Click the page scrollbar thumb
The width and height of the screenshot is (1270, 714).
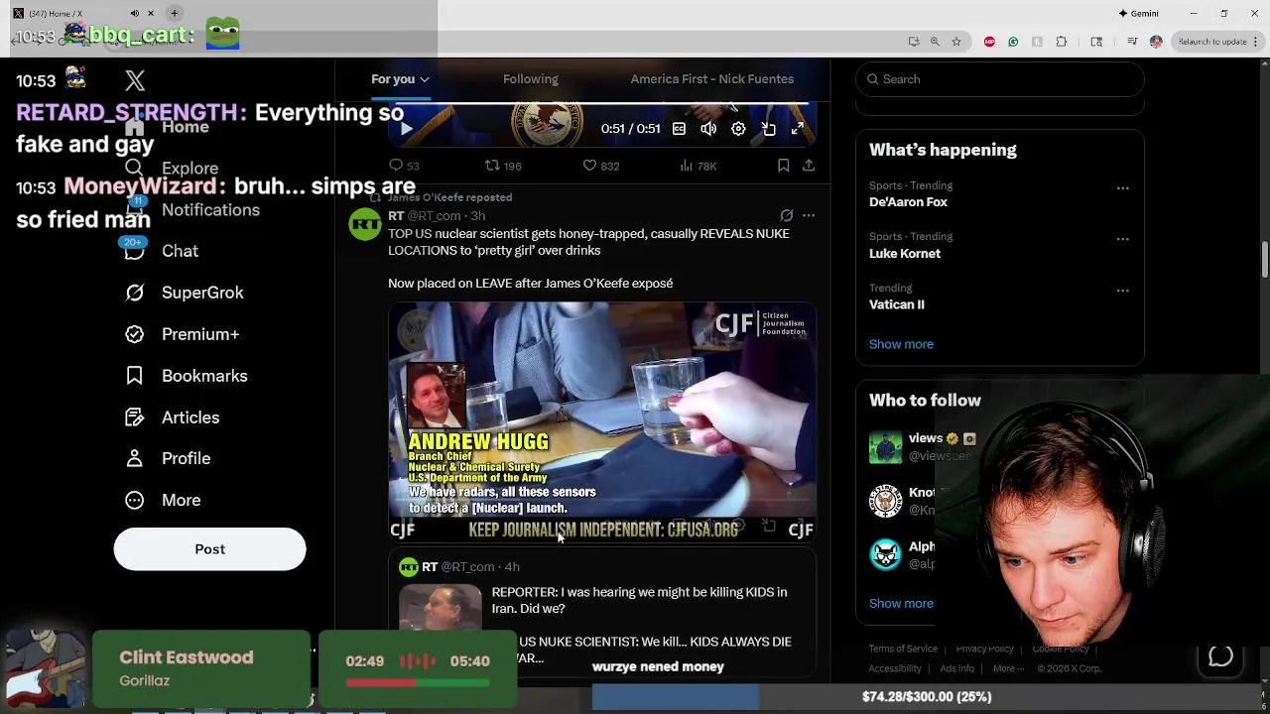1265,260
